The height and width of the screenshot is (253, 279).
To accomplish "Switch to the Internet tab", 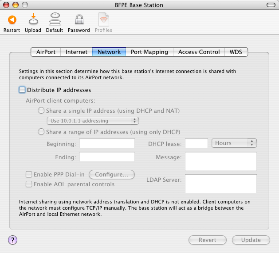I will click(76, 52).
